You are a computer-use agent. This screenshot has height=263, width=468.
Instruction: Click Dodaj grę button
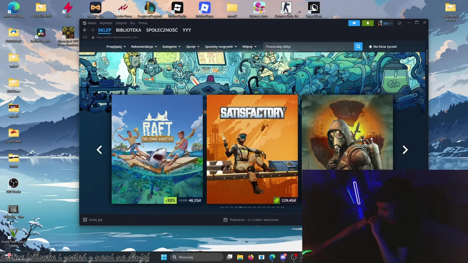(93, 220)
